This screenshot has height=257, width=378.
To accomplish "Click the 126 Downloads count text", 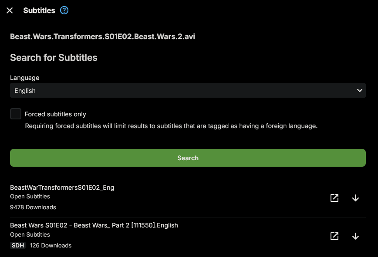I will pyautogui.click(x=51, y=245).
